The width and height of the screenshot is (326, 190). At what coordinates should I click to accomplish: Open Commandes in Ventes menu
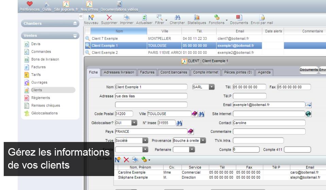[41, 51]
